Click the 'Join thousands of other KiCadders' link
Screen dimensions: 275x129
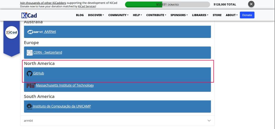[43, 3]
